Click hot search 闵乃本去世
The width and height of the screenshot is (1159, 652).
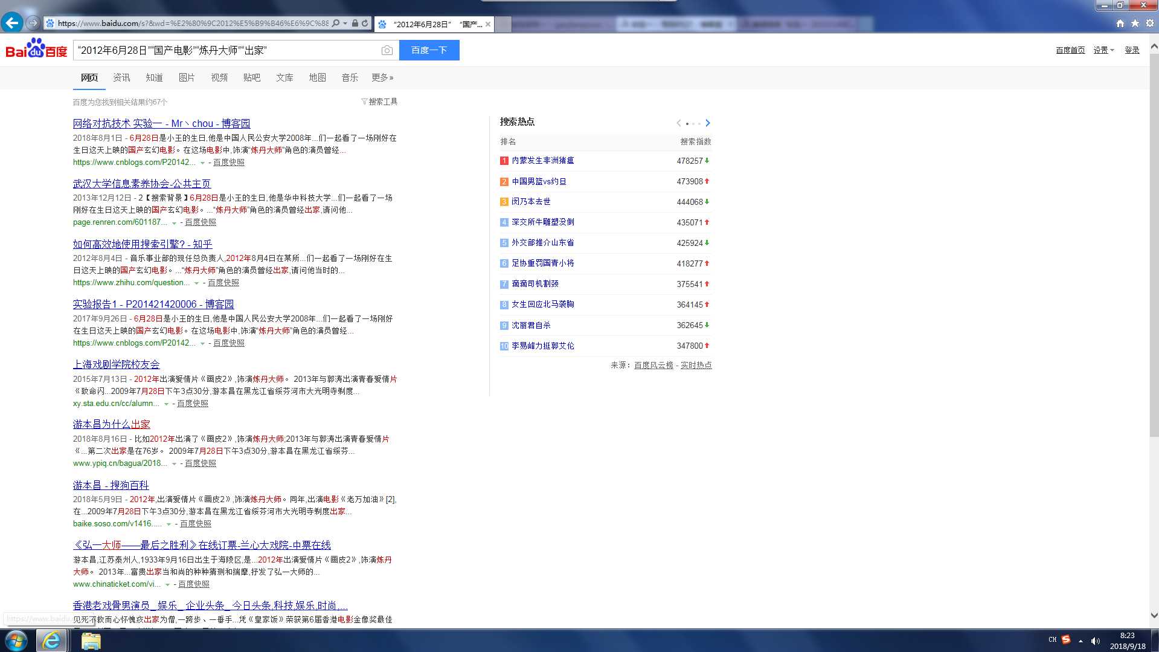[531, 201]
